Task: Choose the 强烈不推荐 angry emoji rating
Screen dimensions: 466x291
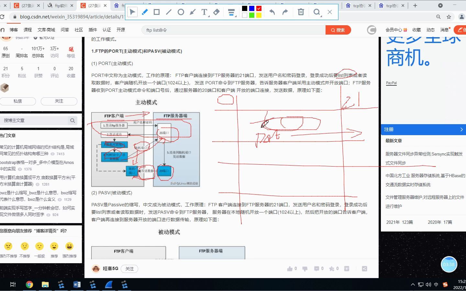Action: pyautogui.click(x=8, y=246)
